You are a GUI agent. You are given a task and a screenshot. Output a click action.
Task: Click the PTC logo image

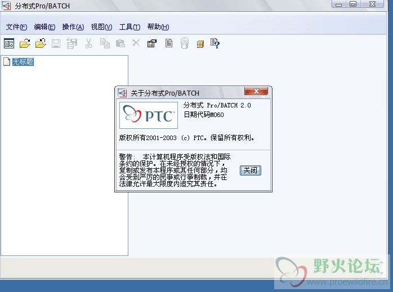(x=149, y=115)
